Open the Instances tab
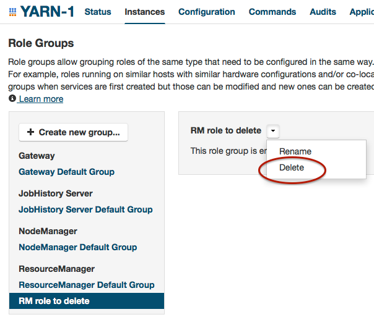Viewport: 374px width, 325px height. (145, 12)
